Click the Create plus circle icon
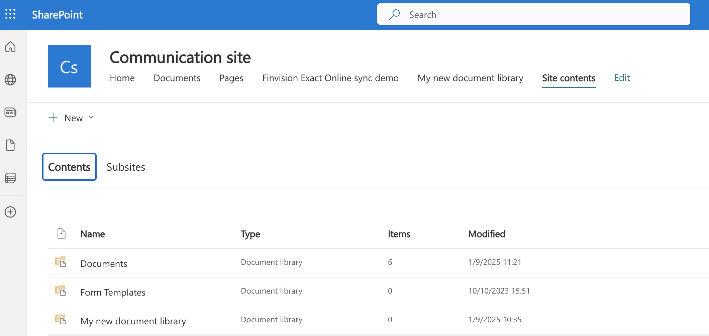The width and height of the screenshot is (709, 336). pos(10,212)
